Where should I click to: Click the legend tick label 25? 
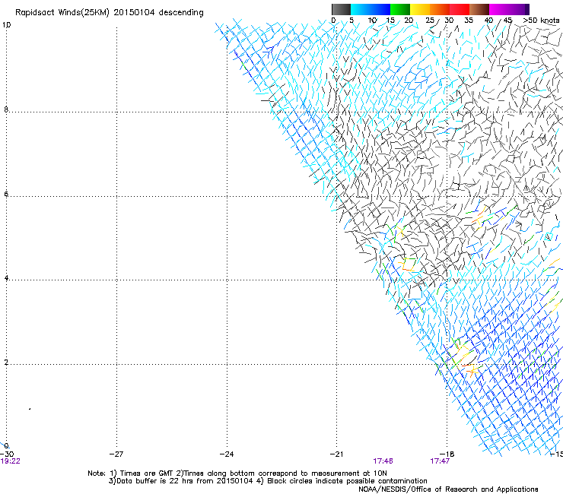430,21
